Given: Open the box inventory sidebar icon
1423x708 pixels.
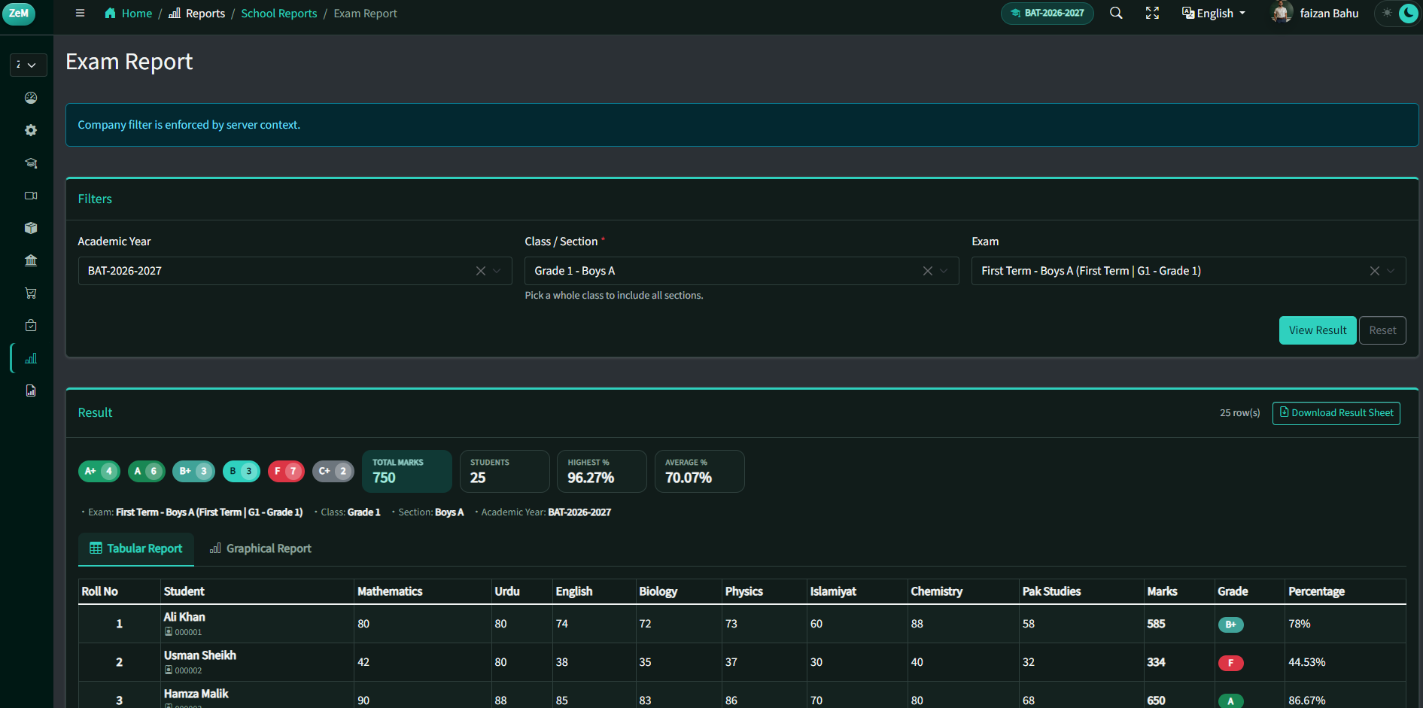Looking at the screenshot, I should pos(31,228).
